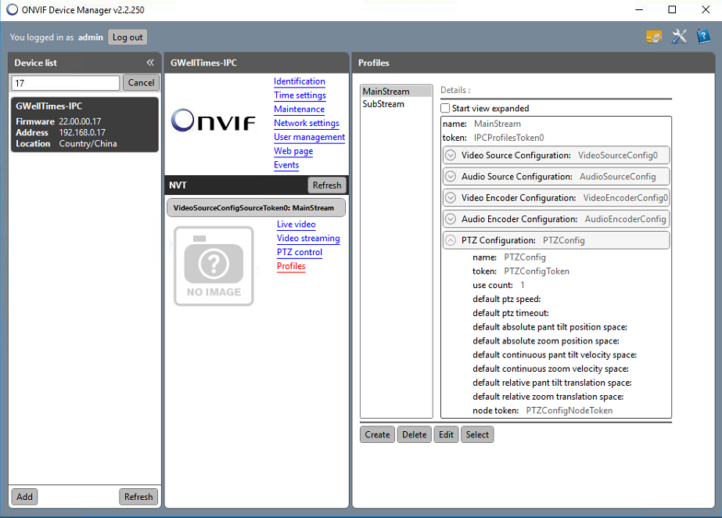Open the PTZ control link

pyautogui.click(x=299, y=252)
